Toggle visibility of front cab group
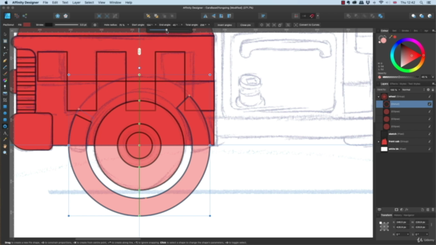Image resolution: width=436 pixels, height=245 pixels. pos(430,142)
